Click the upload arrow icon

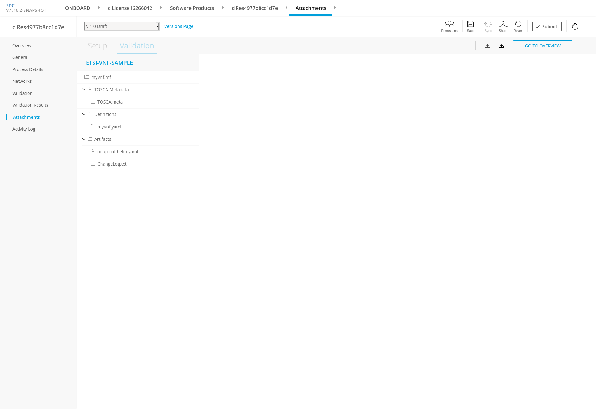(501, 46)
